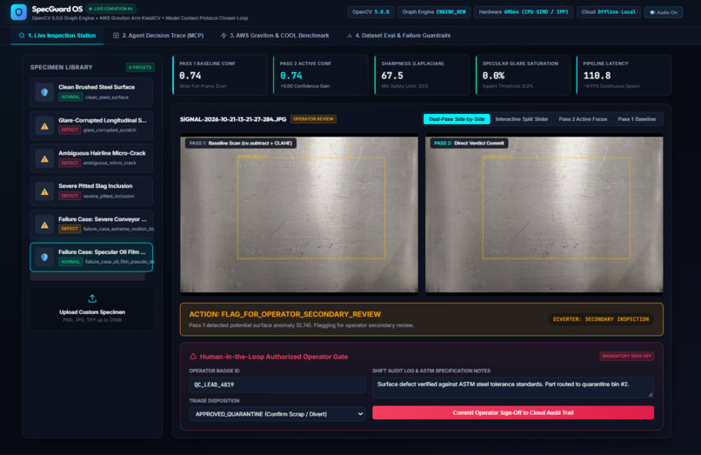Click the MANDATORY SIGN-OFF badge
Screen dimensions: 701x455
(x=626, y=356)
